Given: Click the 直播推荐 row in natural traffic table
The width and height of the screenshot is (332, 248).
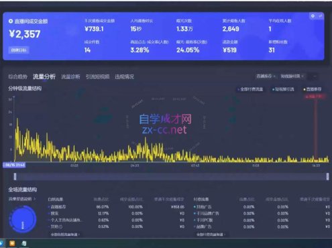Looking at the screenshot, I should 116,207.
